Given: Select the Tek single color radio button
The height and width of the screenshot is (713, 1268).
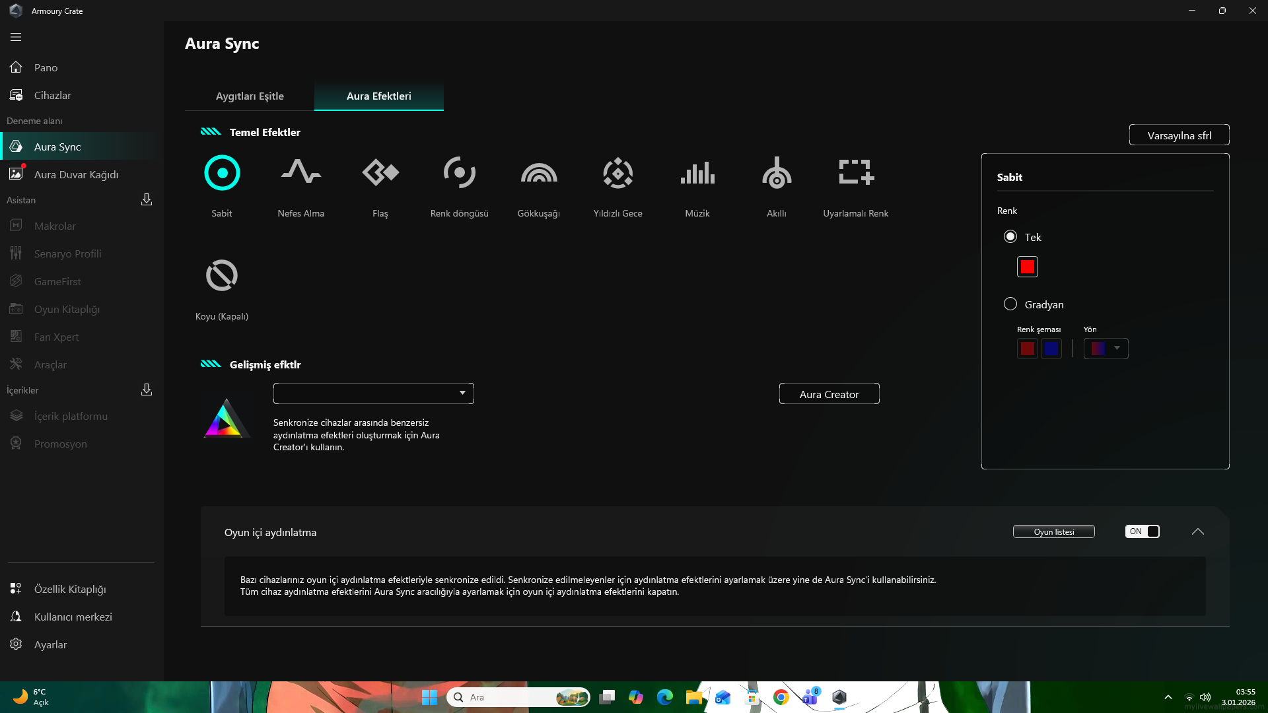Looking at the screenshot, I should click(1010, 236).
